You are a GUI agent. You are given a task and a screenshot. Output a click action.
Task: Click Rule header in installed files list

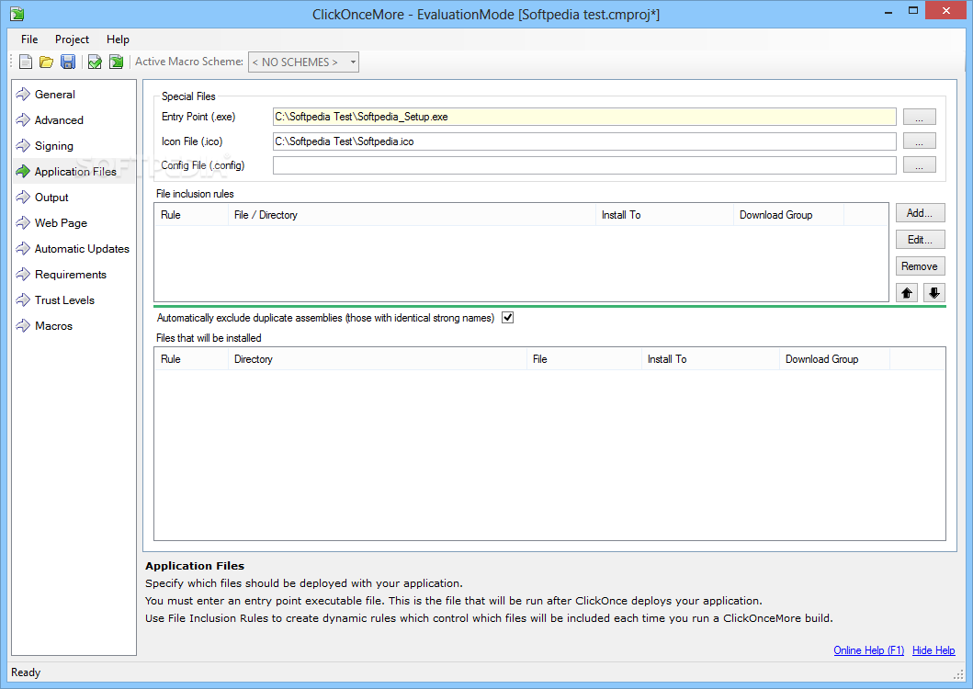point(191,359)
